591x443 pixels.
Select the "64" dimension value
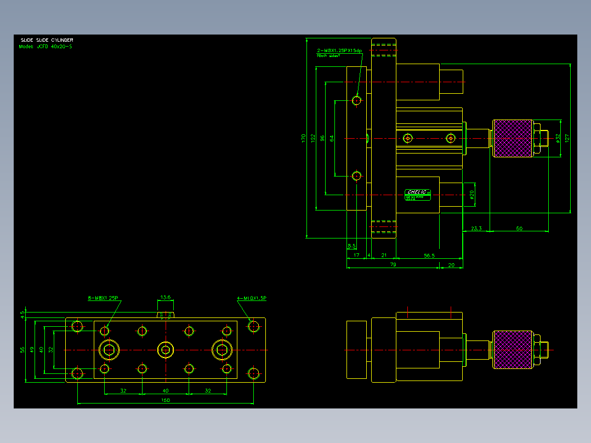click(x=332, y=138)
